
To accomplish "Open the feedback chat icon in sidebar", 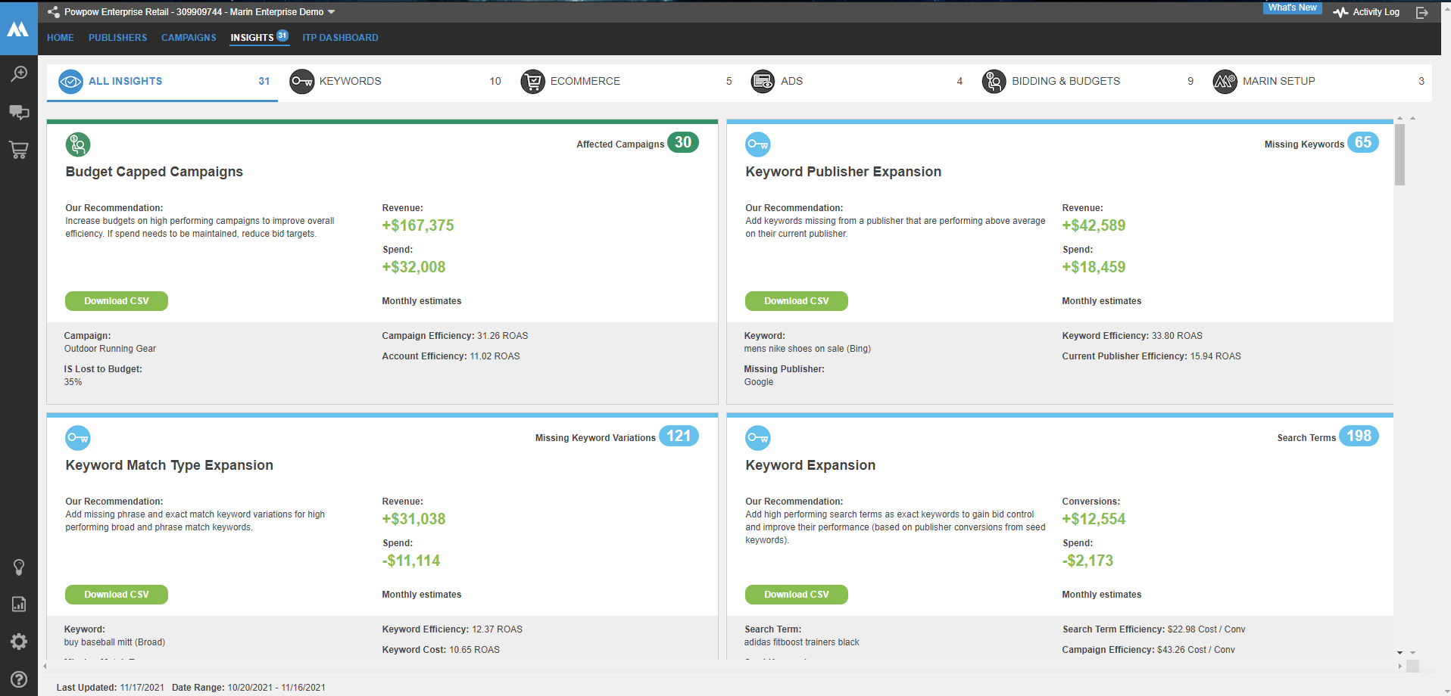I will 18,112.
